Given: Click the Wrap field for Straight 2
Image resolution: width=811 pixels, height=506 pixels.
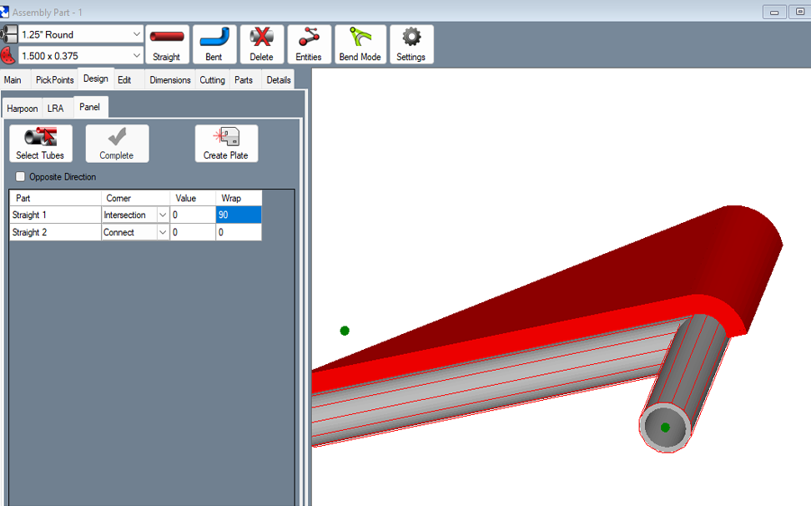Looking at the screenshot, I should click(x=239, y=232).
